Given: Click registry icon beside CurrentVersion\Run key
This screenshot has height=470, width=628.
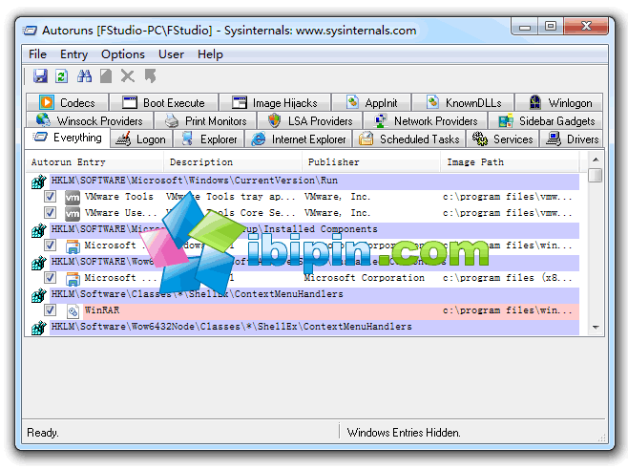Looking at the screenshot, I should point(39,182).
